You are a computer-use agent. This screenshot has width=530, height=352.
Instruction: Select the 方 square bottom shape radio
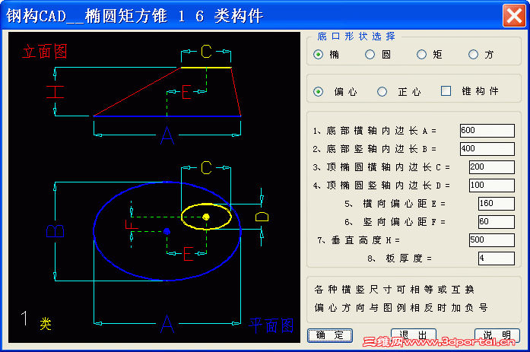pos(473,55)
